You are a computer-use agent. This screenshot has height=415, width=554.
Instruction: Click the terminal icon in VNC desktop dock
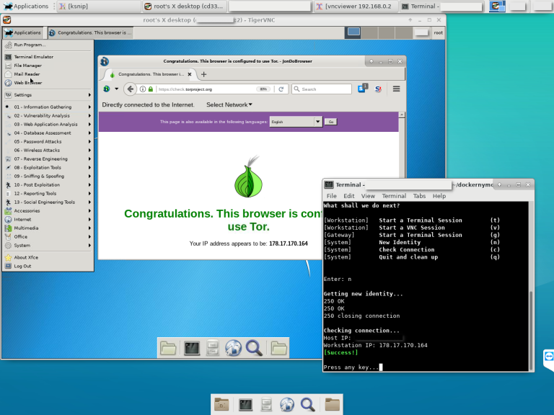pos(191,348)
